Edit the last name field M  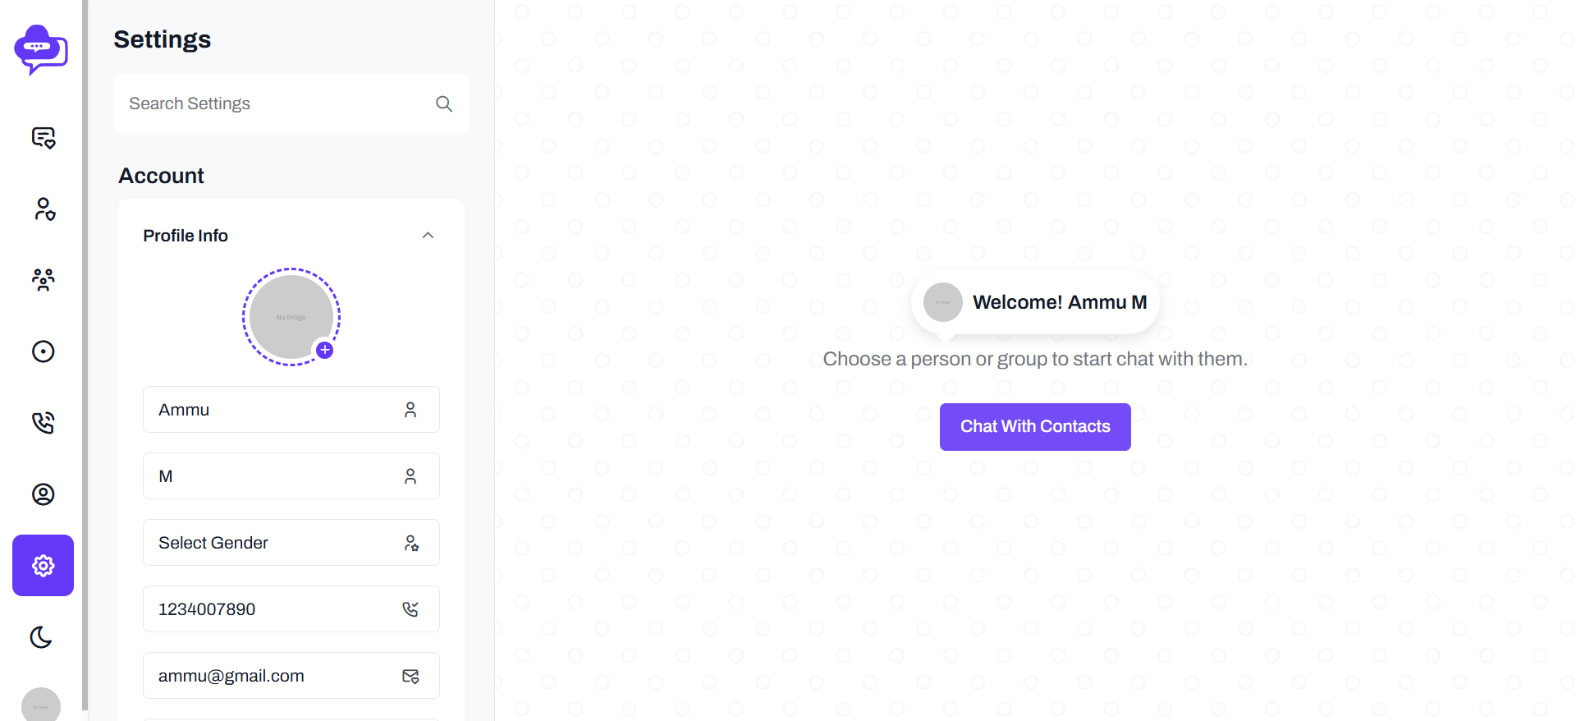[x=291, y=476]
